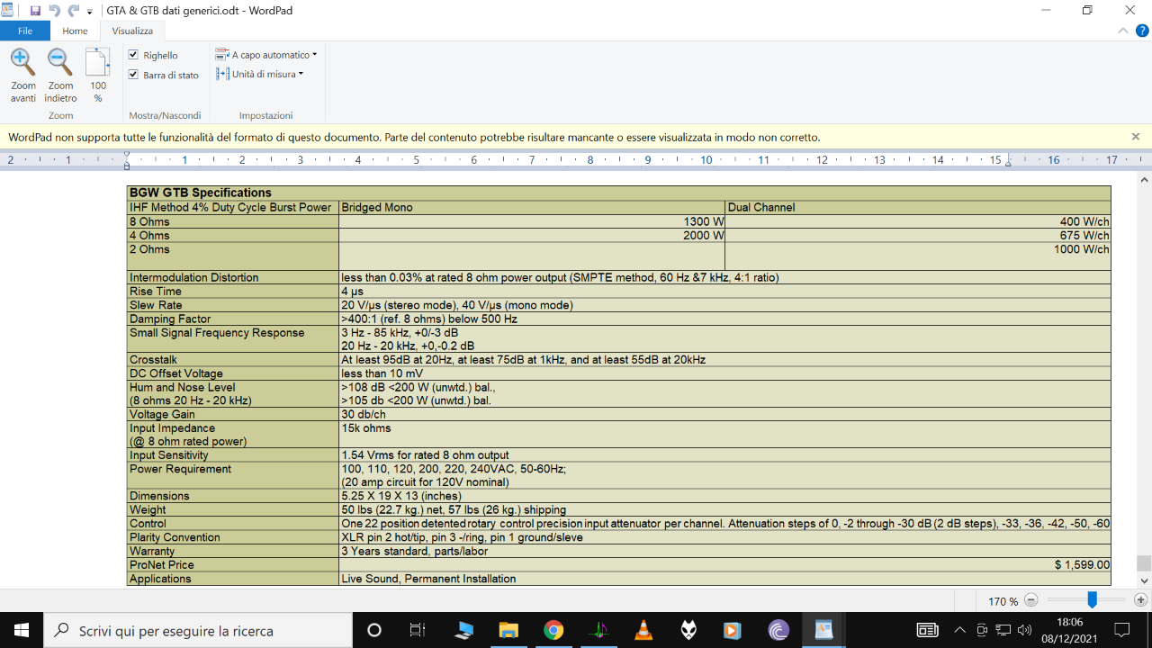Dismiss the yellow WordPad warning bar
This screenshot has height=648, width=1152.
click(x=1136, y=137)
